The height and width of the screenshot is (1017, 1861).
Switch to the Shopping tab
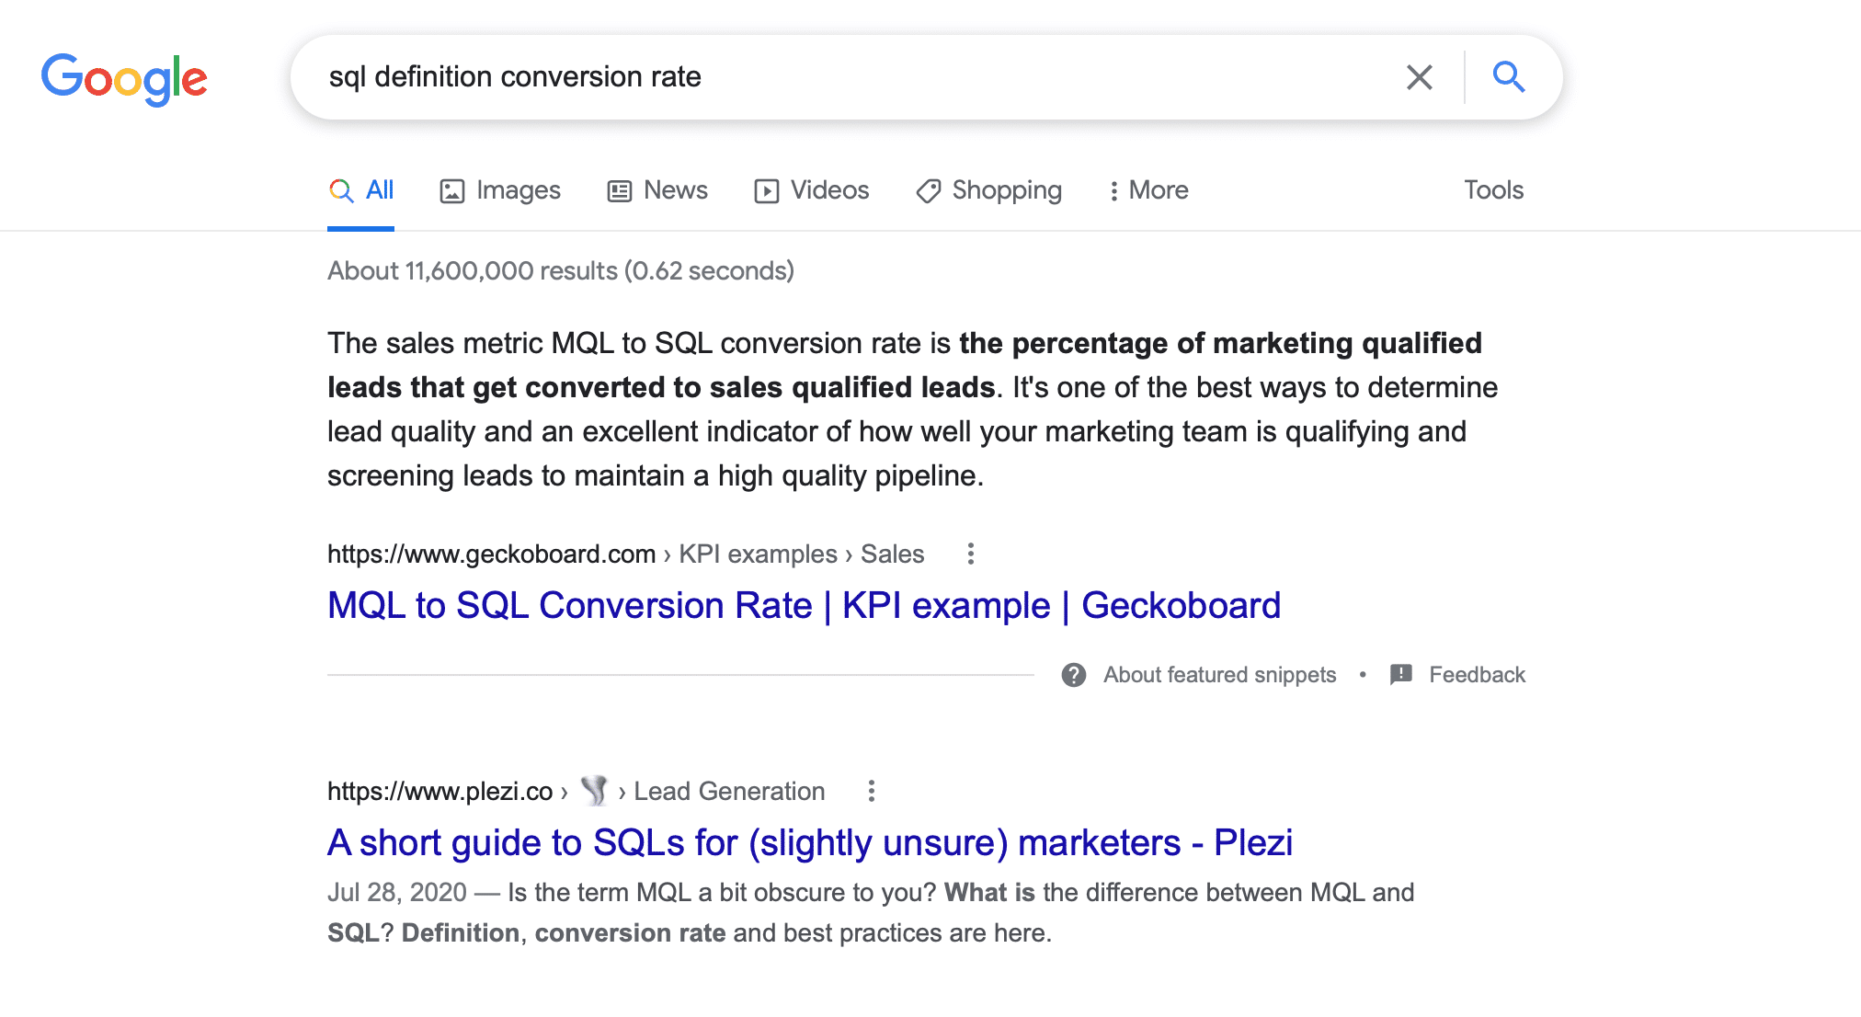pos(988,190)
